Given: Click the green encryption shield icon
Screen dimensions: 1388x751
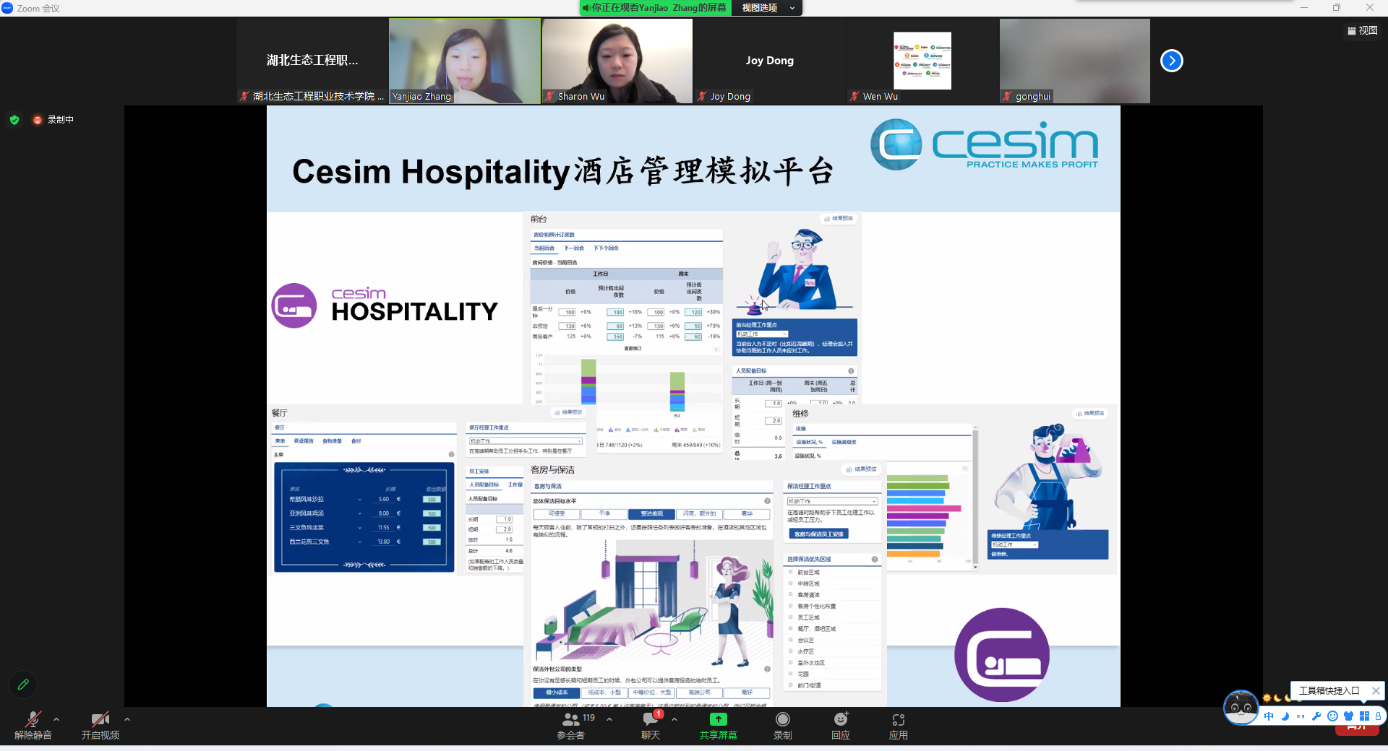Looking at the screenshot, I should pos(14,120).
